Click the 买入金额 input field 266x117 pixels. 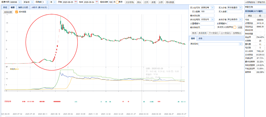(x=235, y=12)
